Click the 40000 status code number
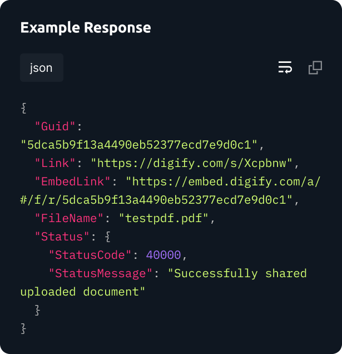Screen dimensions: 342x354 click(x=163, y=255)
